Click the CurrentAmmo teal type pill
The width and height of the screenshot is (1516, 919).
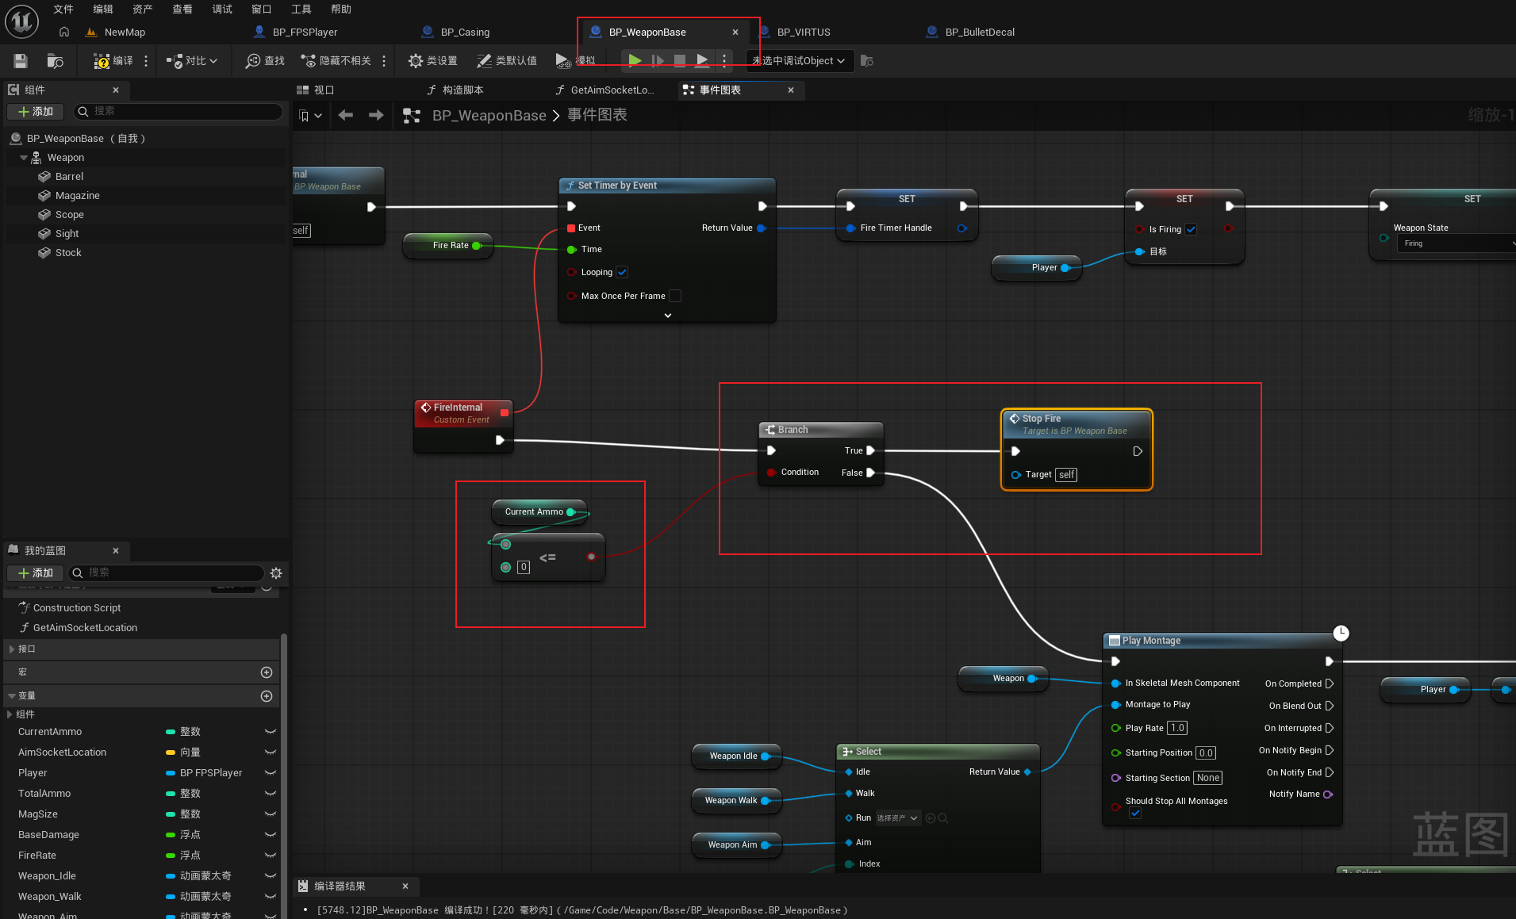pyautogui.click(x=171, y=732)
